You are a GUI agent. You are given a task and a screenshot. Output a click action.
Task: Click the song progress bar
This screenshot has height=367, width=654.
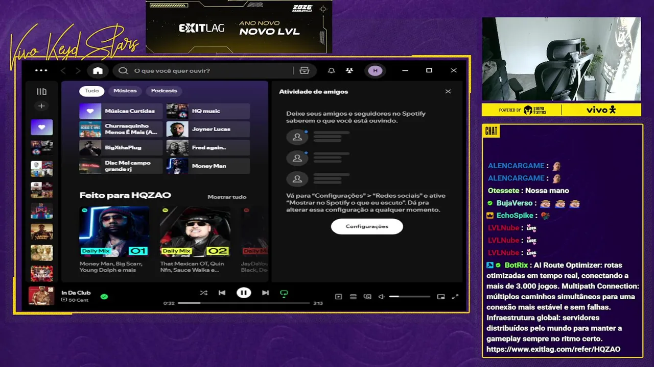[244, 303]
